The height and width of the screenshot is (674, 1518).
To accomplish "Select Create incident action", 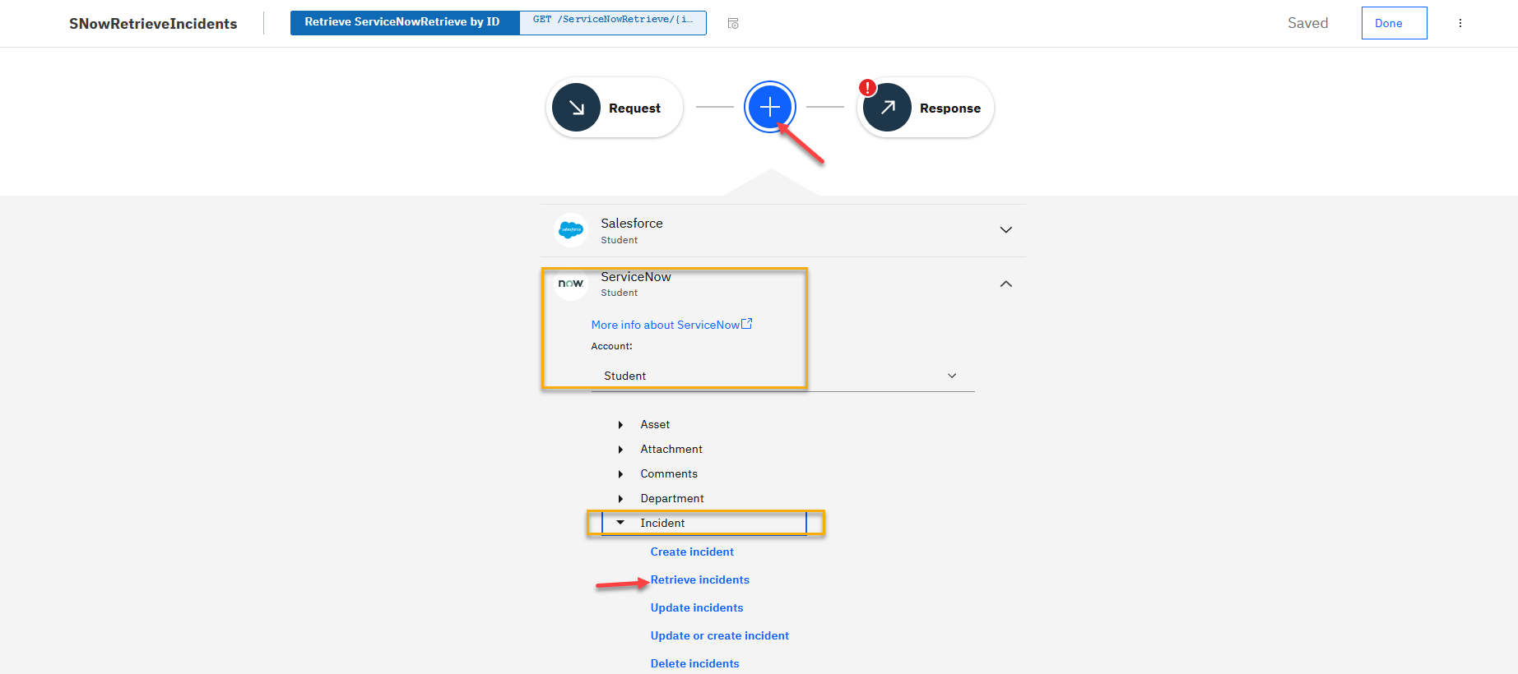I will (692, 552).
